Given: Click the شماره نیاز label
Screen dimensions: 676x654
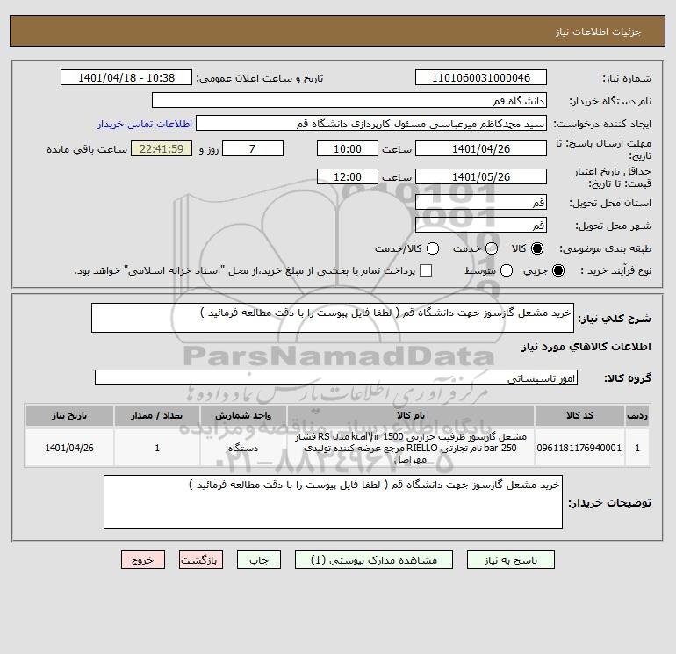Looking at the screenshot, I should 627,78.
